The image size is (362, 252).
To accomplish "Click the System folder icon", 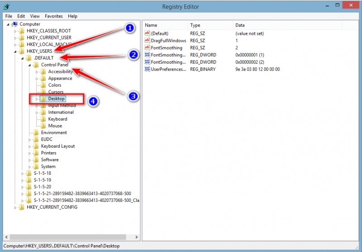I will tap(36, 166).
